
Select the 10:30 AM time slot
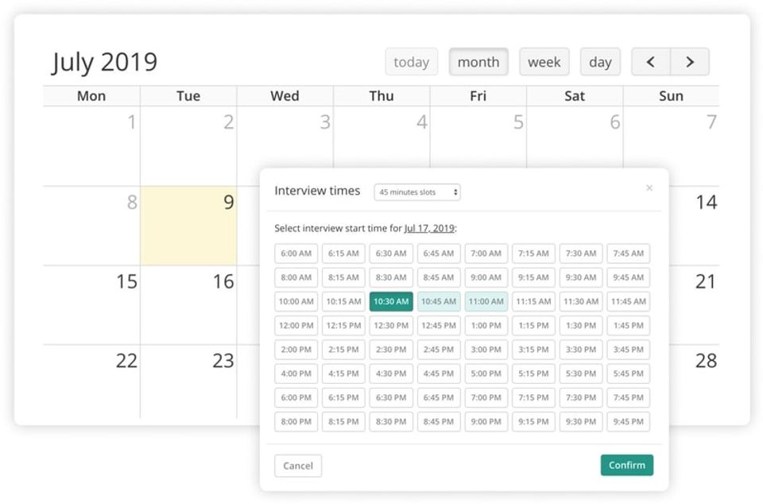[x=391, y=301]
